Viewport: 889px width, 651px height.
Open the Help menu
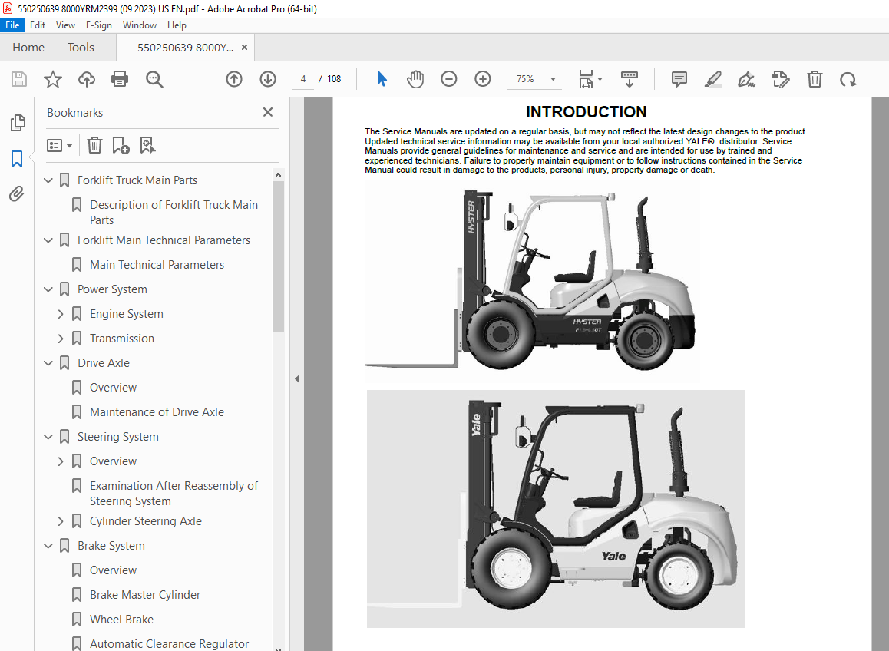coord(177,25)
